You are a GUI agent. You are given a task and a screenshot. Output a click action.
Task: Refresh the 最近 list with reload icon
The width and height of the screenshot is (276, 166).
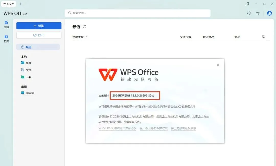[84, 27]
